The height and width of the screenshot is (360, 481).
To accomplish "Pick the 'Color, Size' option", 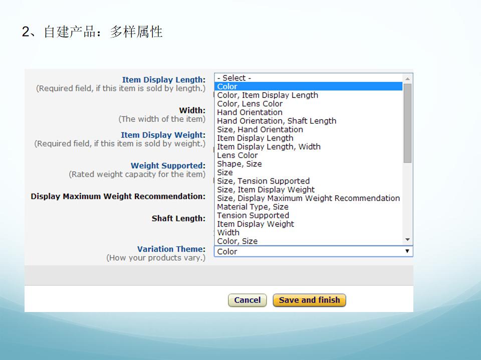I will (x=308, y=240).
